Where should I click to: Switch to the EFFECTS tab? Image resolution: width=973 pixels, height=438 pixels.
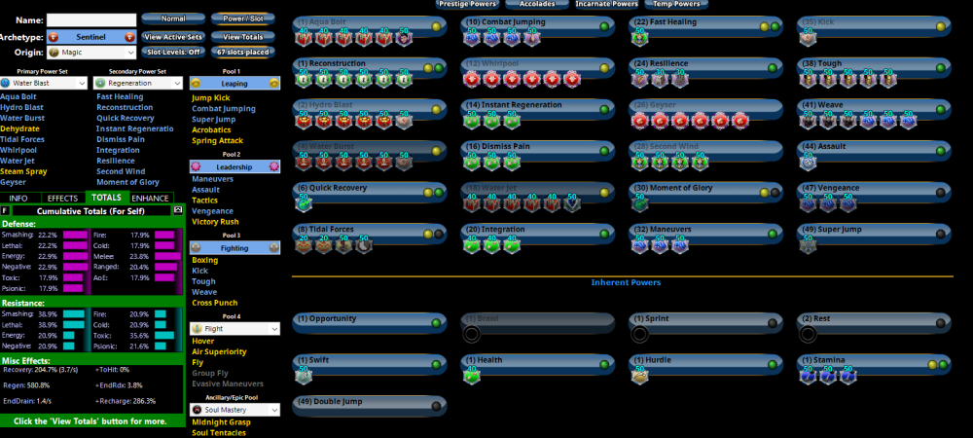[x=62, y=198]
